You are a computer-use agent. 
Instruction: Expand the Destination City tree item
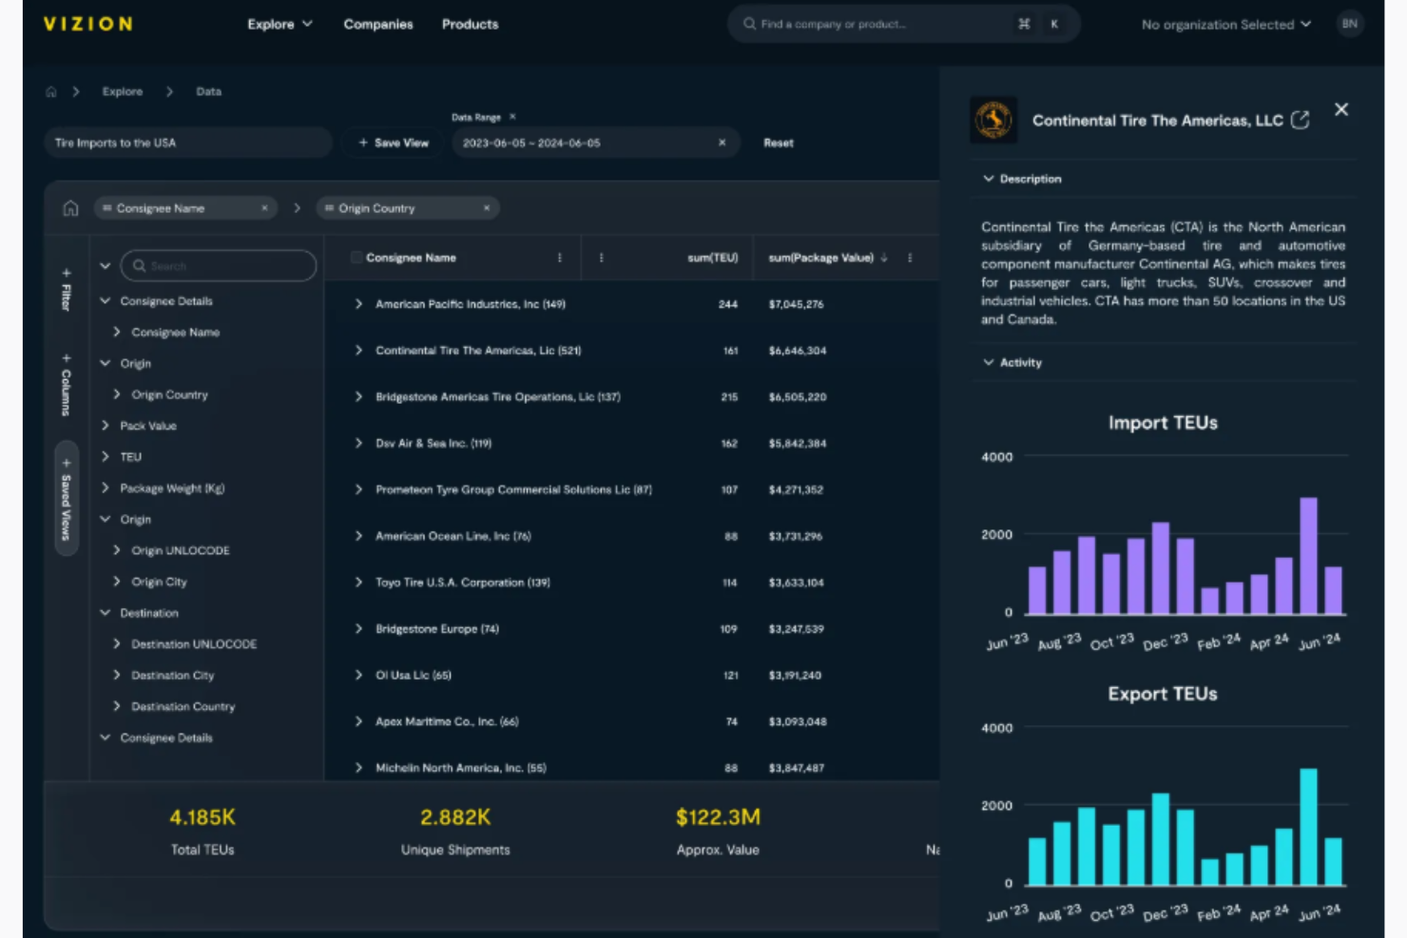click(117, 676)
